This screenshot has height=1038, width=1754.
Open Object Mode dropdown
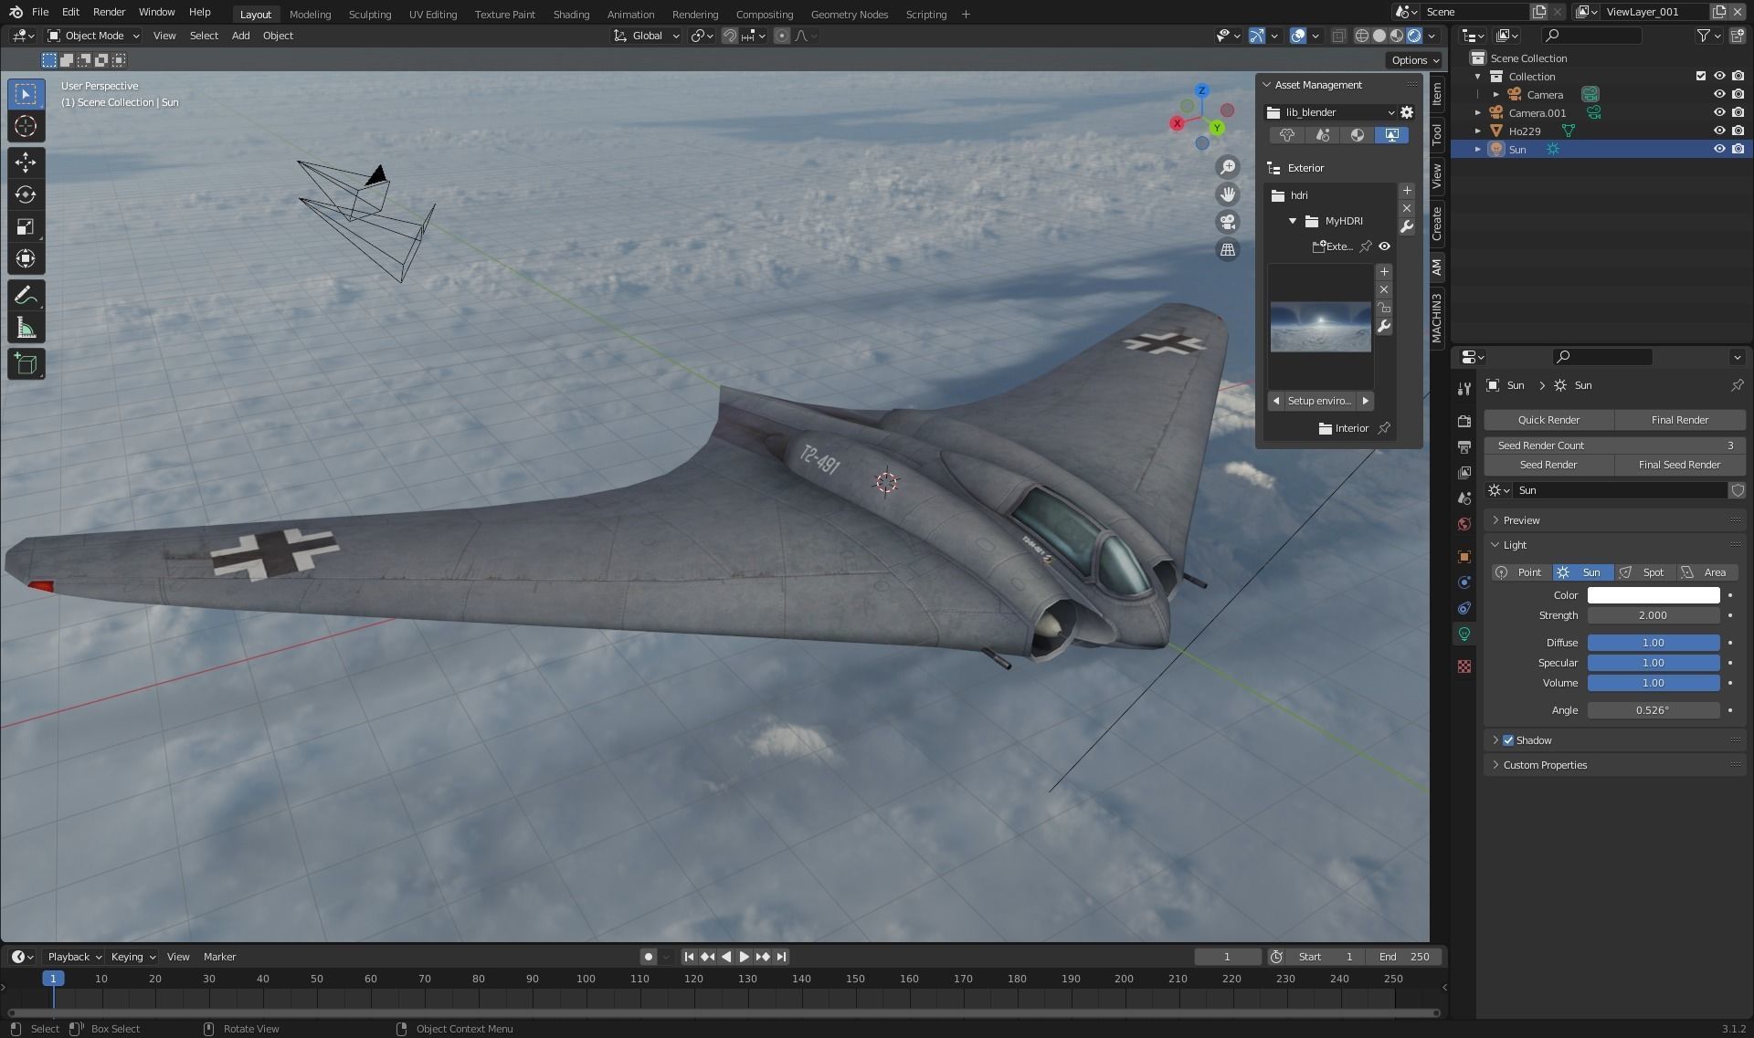[x=94, y=36]
